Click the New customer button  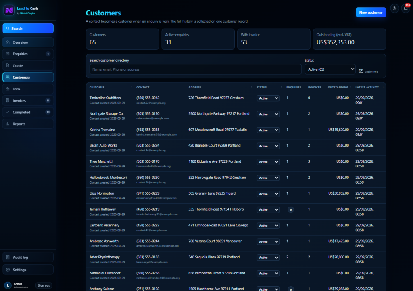tap(371, 13)
